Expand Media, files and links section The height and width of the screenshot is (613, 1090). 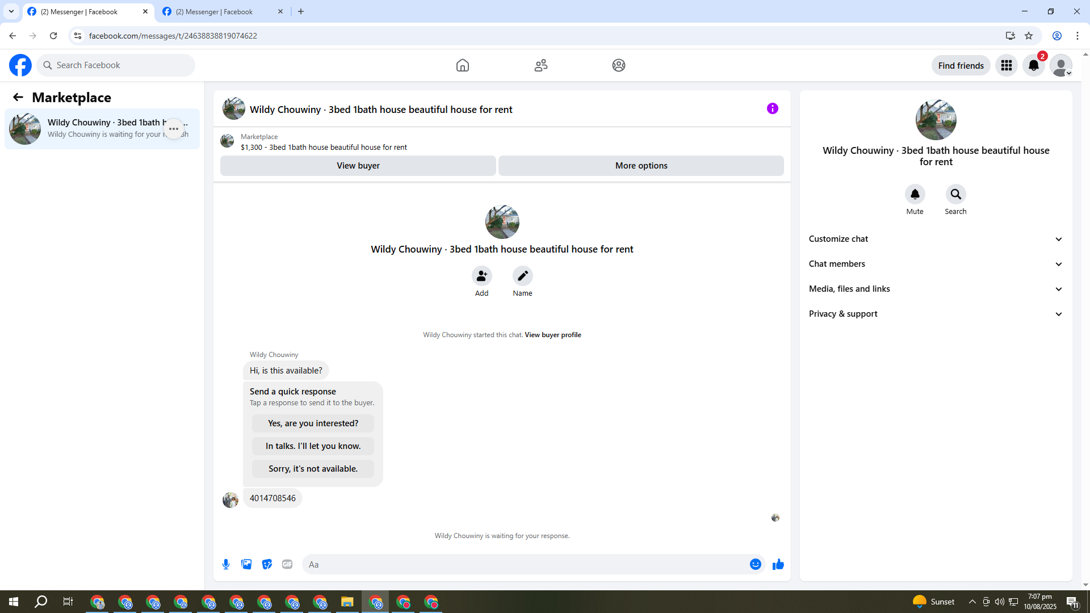tap(936, 289)
